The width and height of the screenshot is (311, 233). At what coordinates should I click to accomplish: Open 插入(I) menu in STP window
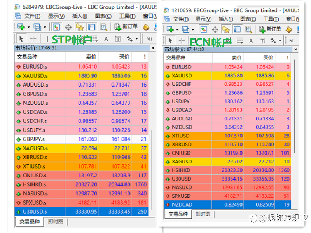click(x=80, y=16)
